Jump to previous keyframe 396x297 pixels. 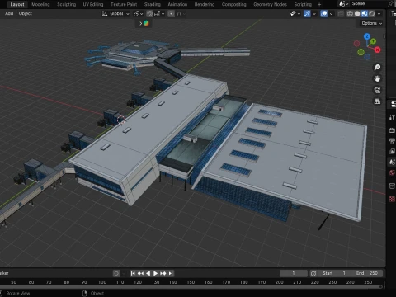(140, 273)
